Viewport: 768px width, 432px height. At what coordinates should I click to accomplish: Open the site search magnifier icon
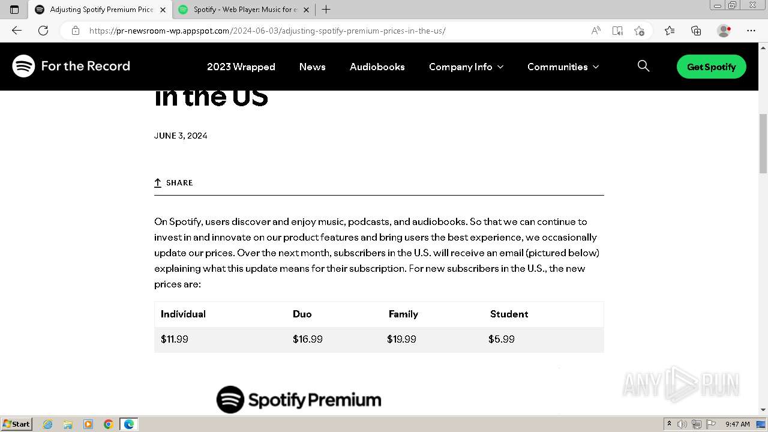click(643, 67)
